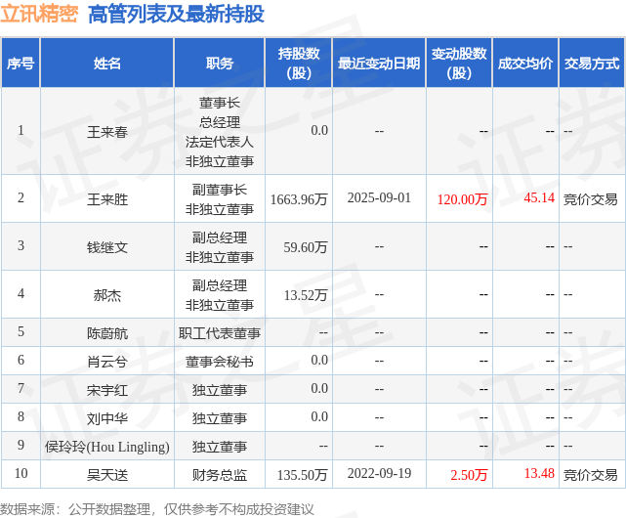626x518 pixels.
Task: Click 财务总监 position cell
Action: pos(219,475)
